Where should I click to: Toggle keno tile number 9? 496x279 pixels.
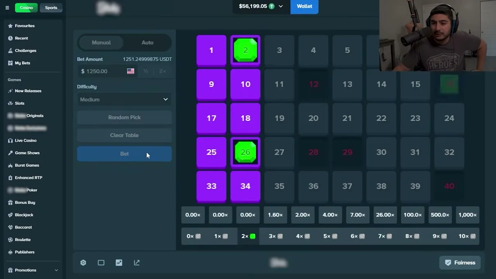tap(211, 84)
